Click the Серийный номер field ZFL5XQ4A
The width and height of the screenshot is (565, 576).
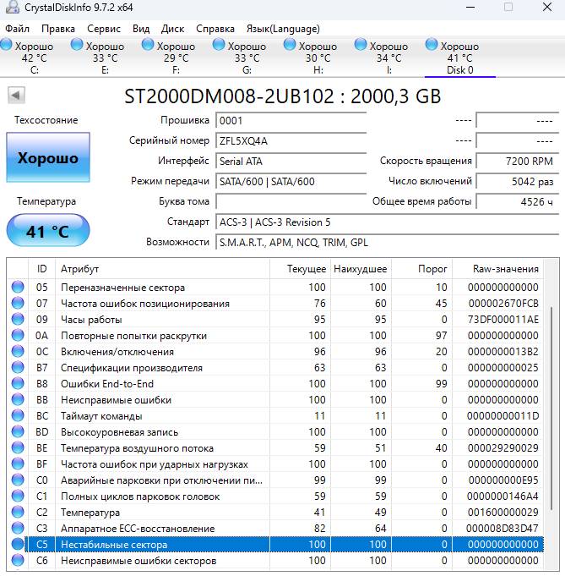click(x=291, y=140)
